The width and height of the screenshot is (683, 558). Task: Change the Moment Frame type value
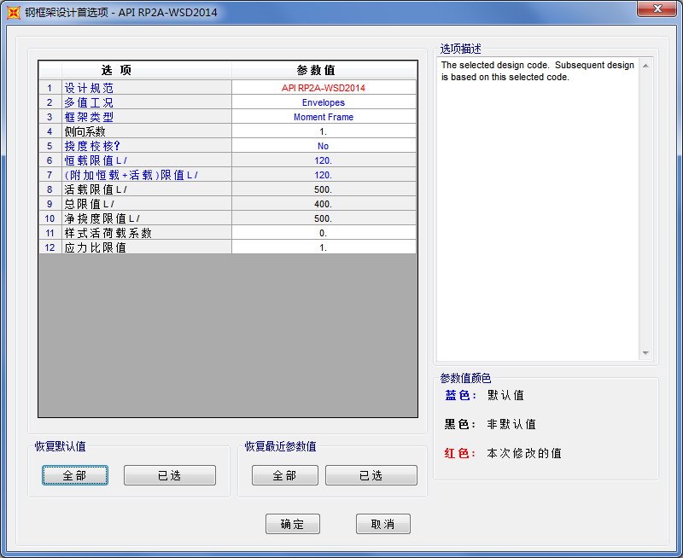tap(323, 117)
